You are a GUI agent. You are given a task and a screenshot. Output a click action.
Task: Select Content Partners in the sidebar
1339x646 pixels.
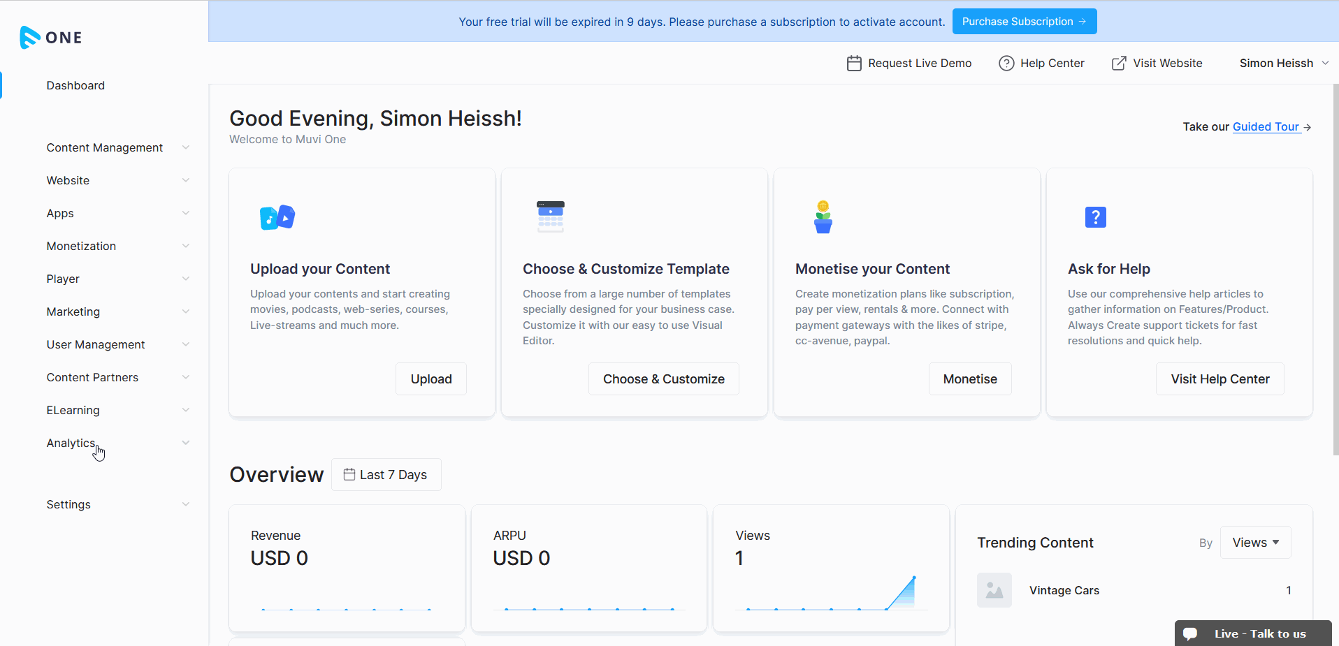click(x=92, y=377)
